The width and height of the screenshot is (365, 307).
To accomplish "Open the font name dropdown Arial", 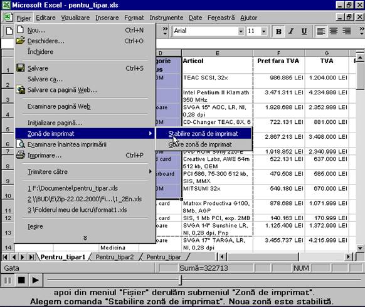I will pyautogui.click(x=241, y=31).
